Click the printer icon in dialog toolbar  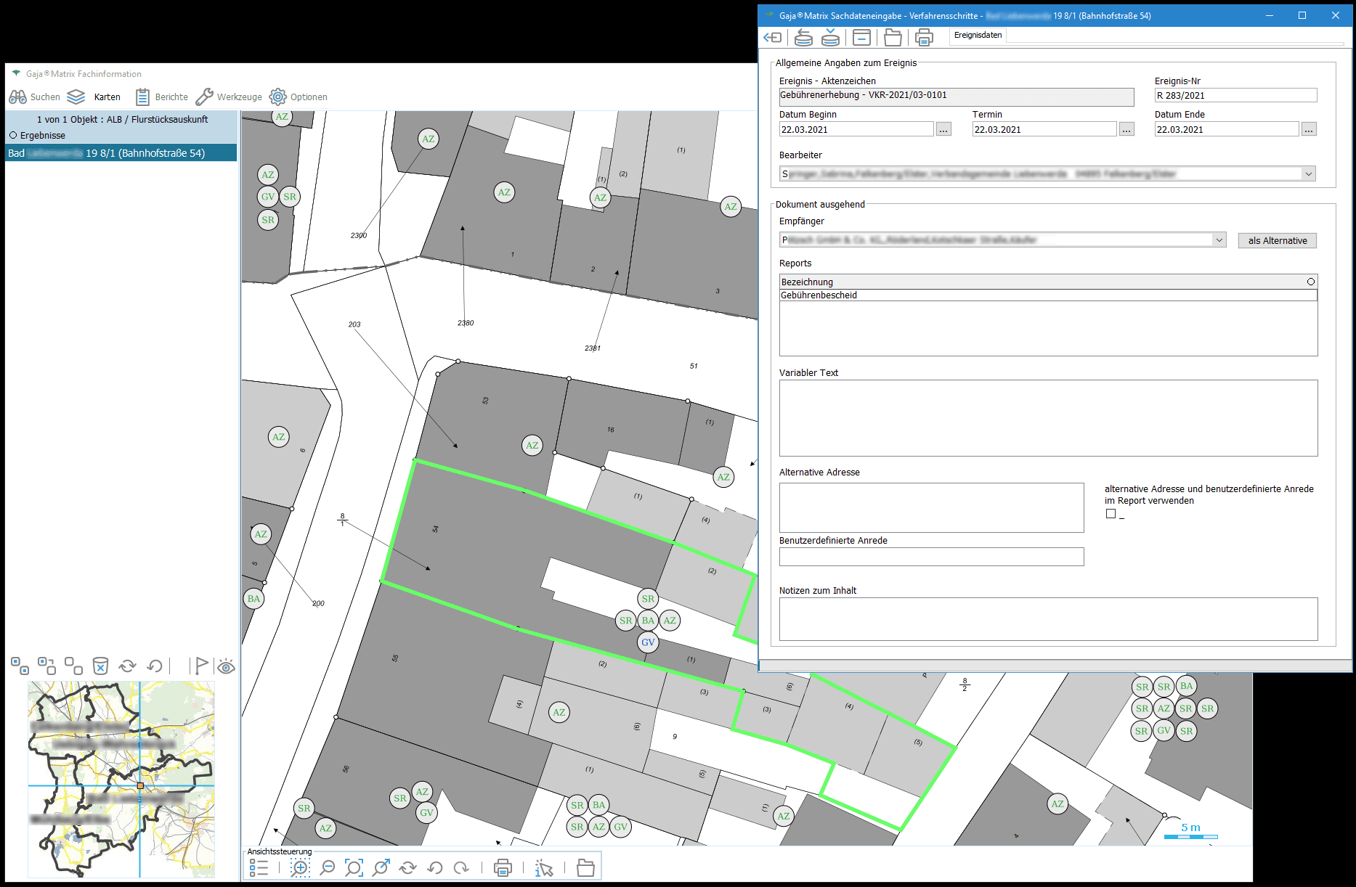pyautogui.click(x=924, y=37)
